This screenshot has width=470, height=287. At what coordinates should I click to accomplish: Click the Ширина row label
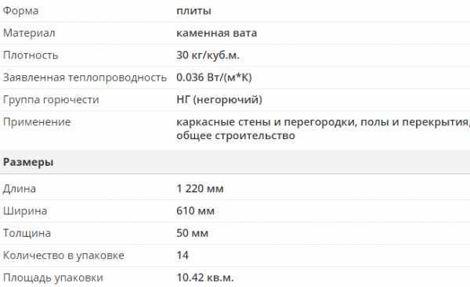coord(25,211)
